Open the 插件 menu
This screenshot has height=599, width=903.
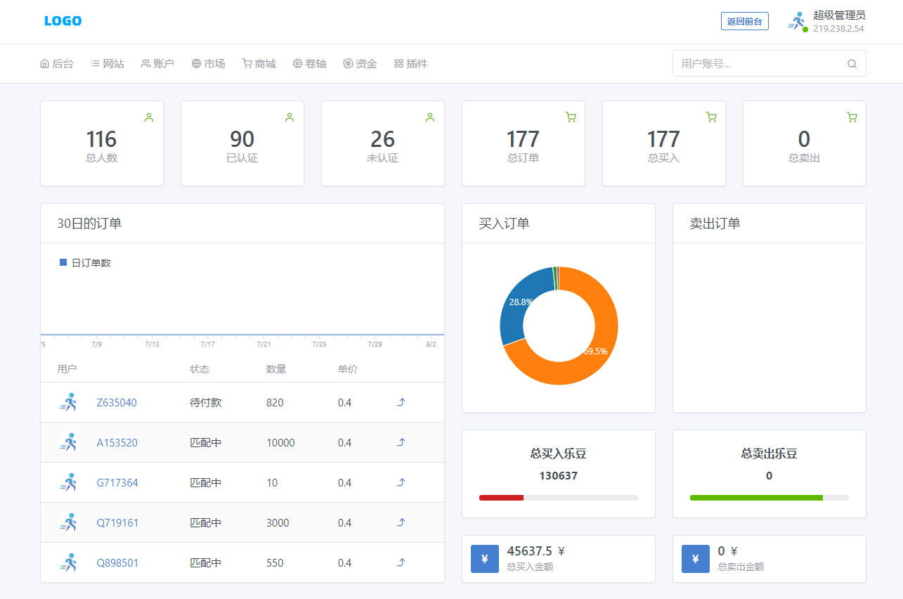coord(410,63)
